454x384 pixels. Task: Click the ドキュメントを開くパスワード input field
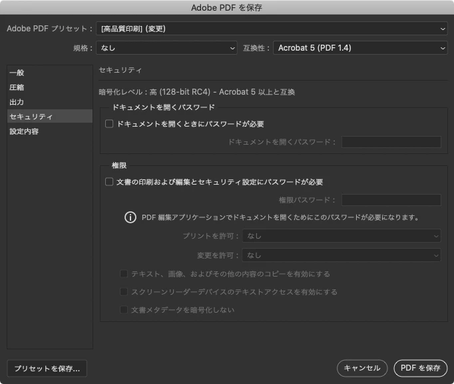[x=391, y=142]
